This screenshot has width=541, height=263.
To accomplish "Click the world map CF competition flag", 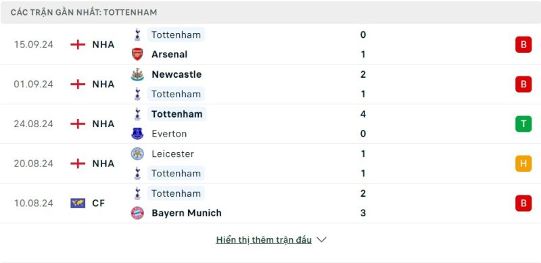I will click(x=78, y=204).
